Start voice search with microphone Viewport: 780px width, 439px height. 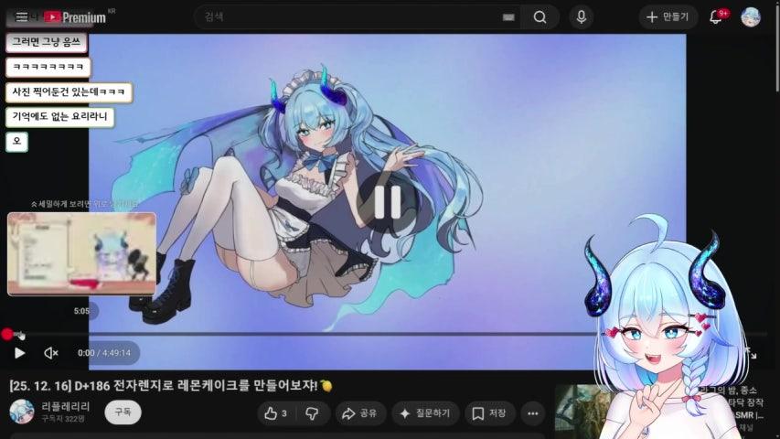pyautogui.click(x=581, y=17)
